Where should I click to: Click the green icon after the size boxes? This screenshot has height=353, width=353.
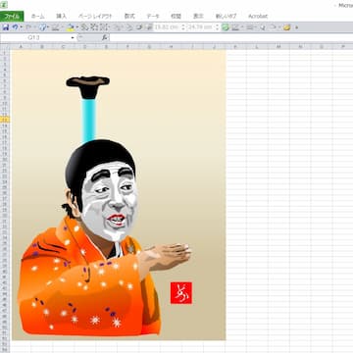point(226,27)
